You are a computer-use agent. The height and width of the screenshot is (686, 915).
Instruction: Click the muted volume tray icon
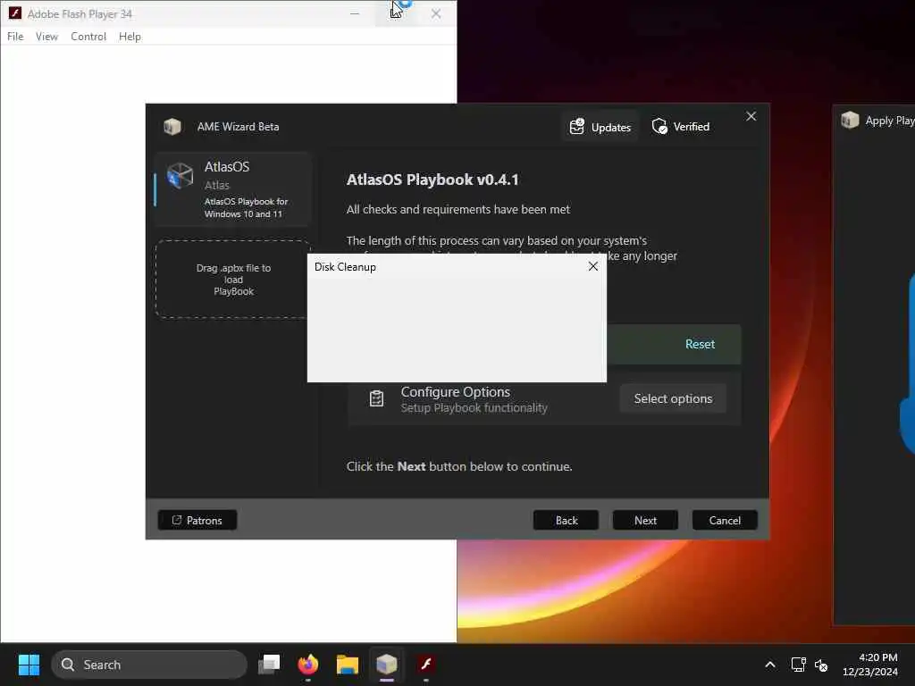[x=821, y=665]
